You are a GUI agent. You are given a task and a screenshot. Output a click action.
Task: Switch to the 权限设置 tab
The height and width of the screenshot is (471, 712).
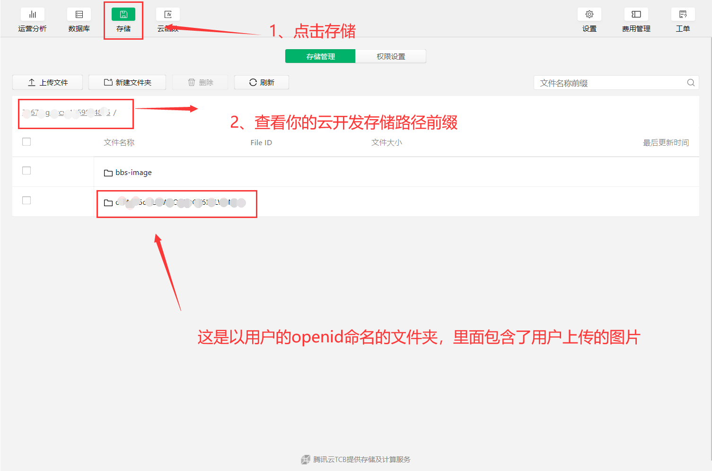[391, 56]
